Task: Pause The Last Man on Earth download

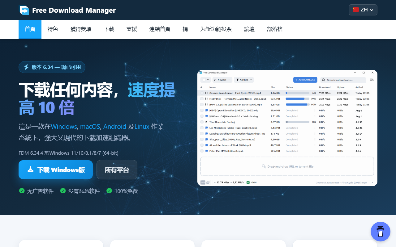Action: (x=206, y=105)
